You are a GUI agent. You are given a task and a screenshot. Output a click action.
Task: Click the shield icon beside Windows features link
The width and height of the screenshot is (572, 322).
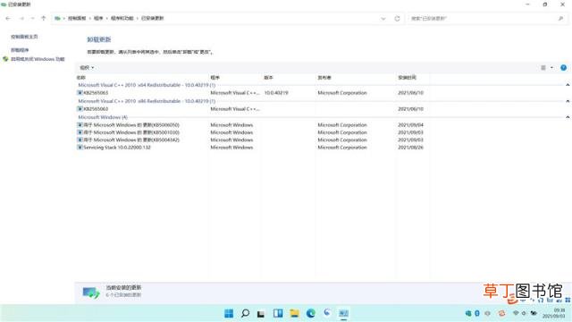click(5, 59)
